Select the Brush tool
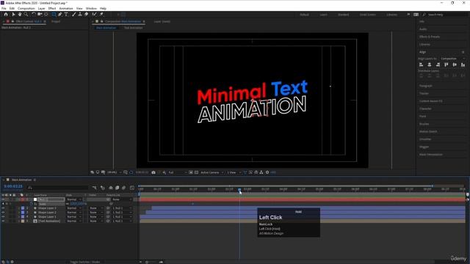 click(73, 15)
